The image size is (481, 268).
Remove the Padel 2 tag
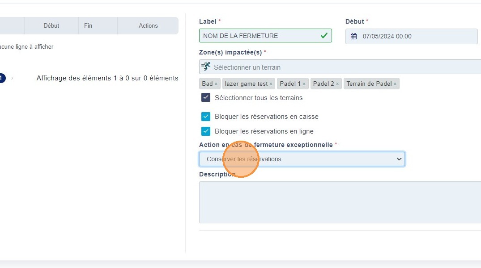337,84
